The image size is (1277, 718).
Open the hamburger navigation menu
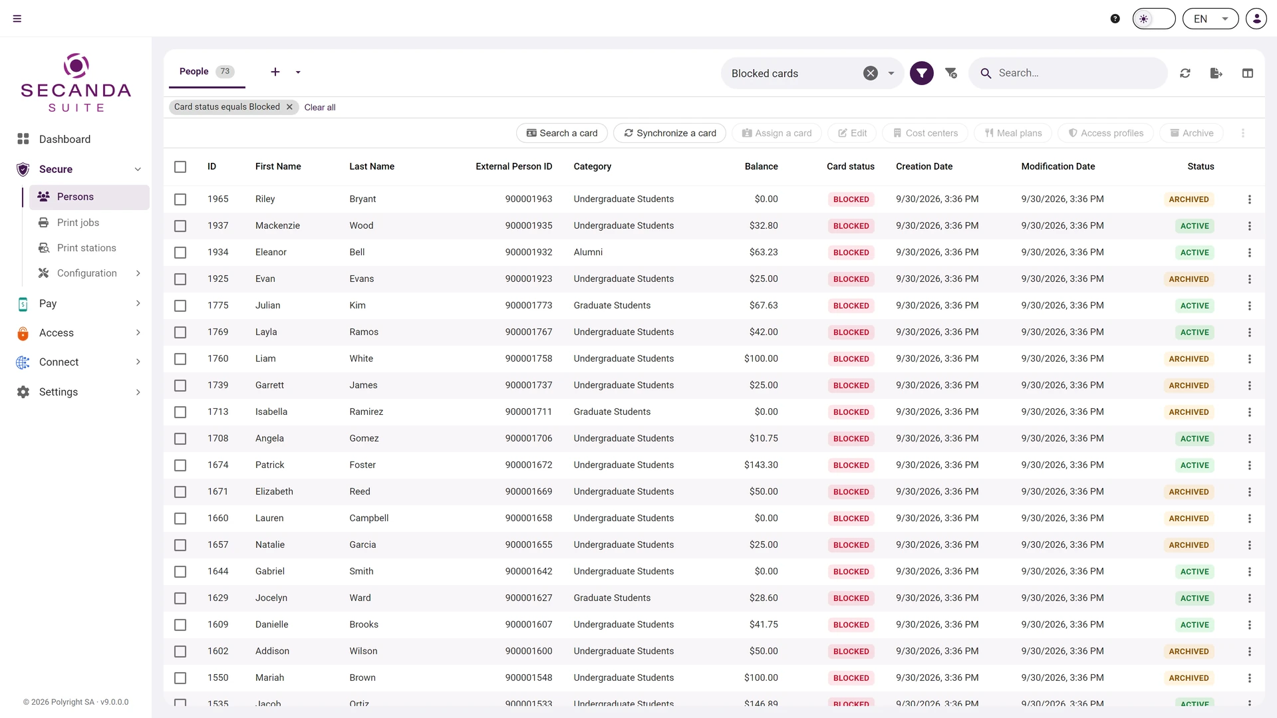pyautogui.click(x=17, y=19)
